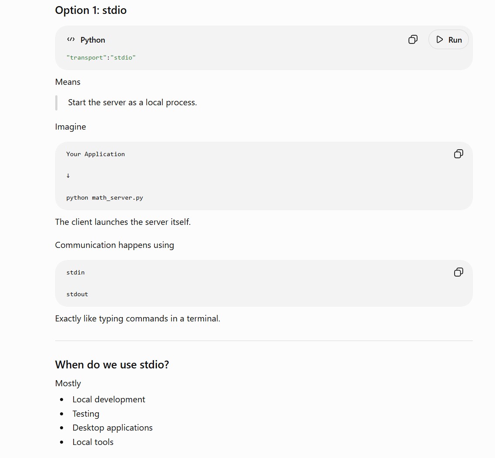Click the down arrow in application diagram
Viewport: 495px width, 458px height.
[68, 176]
